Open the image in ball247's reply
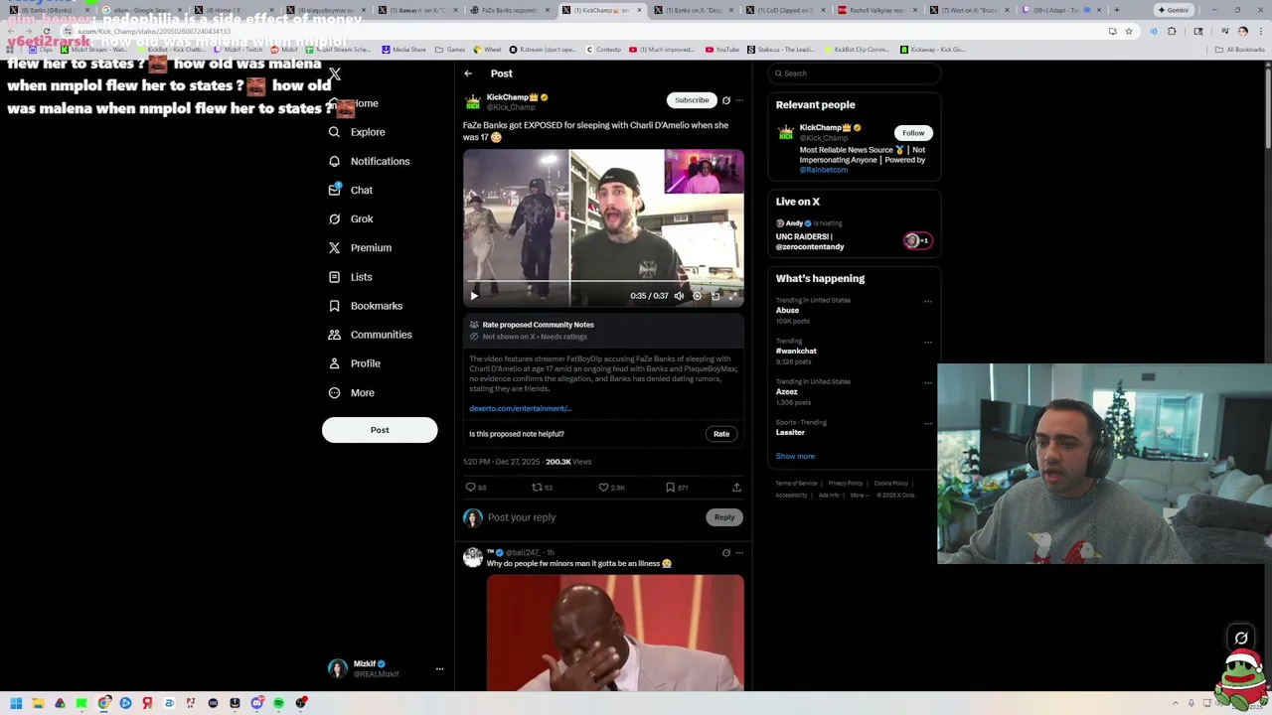Screen dimensions: 1272x715 tap(615, 633)
